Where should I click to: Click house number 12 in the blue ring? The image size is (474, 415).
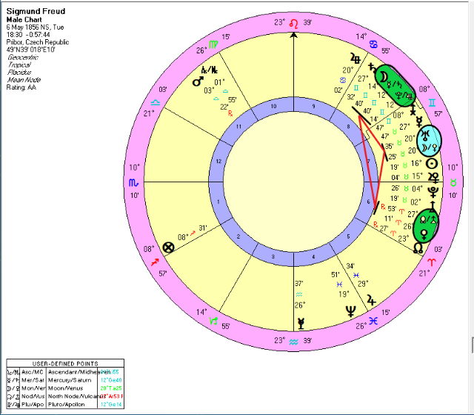[x=218, y=162]
